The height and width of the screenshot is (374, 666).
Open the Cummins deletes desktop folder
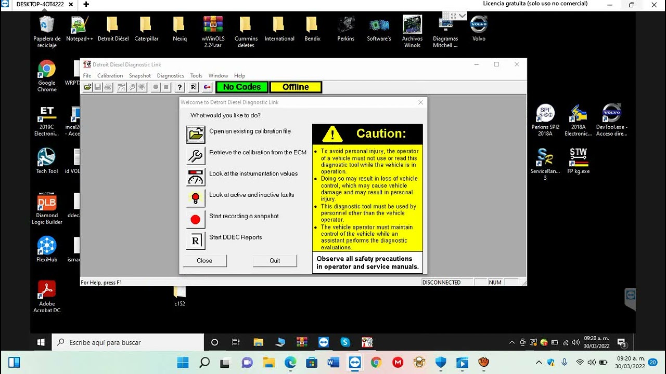pos(246,32)
